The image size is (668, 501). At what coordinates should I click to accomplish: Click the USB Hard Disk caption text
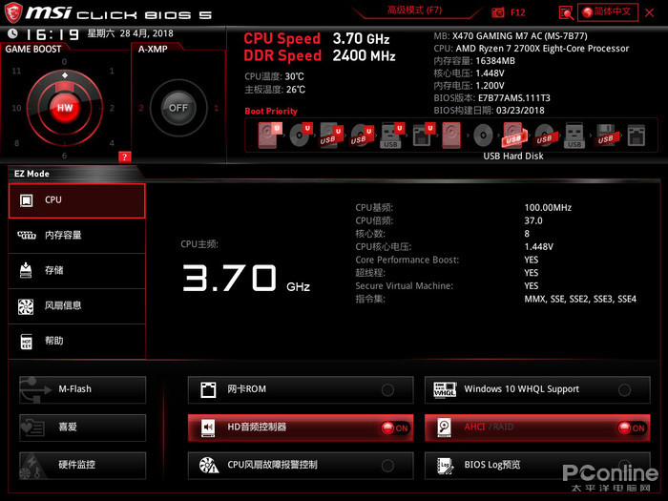pos(513,157)
